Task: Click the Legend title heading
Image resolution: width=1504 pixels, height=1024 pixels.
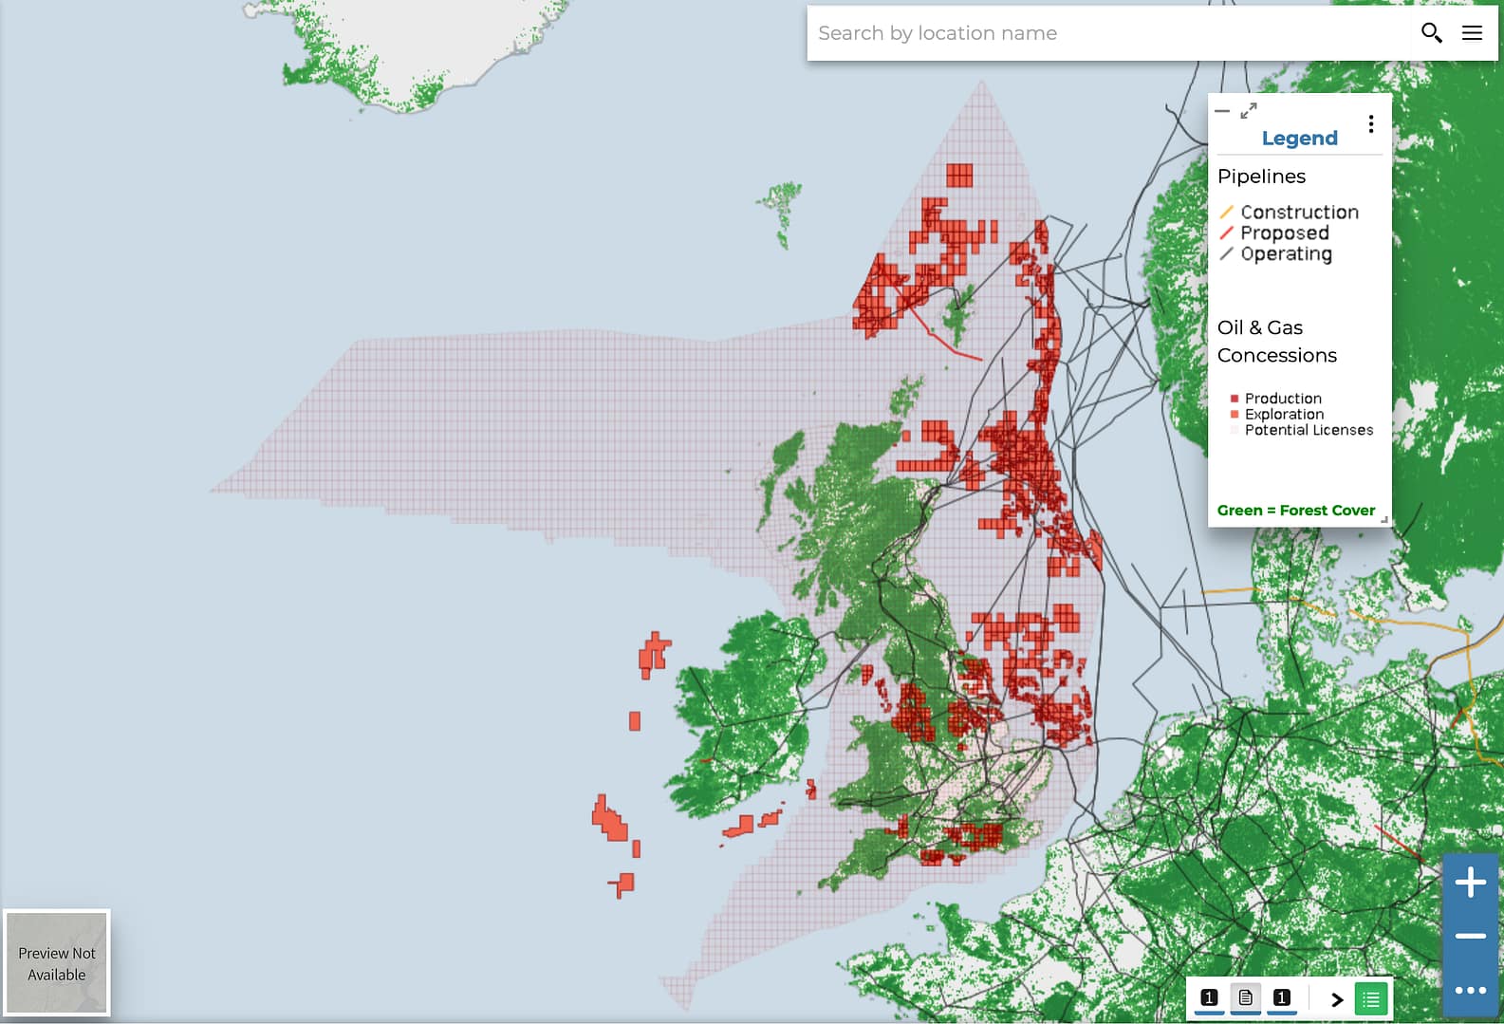Action: [x=1299, y=139]
